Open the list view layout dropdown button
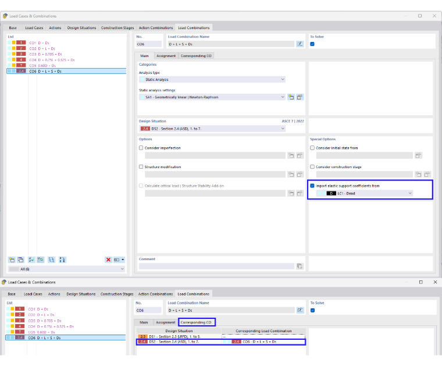Screen dimensions: 442x366 click(119, 260)
